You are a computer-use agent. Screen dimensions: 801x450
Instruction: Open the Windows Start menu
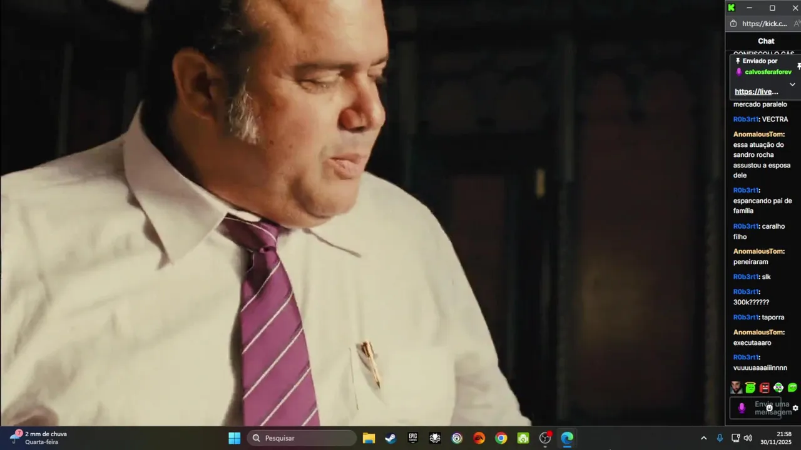click(x=234, y=438)
